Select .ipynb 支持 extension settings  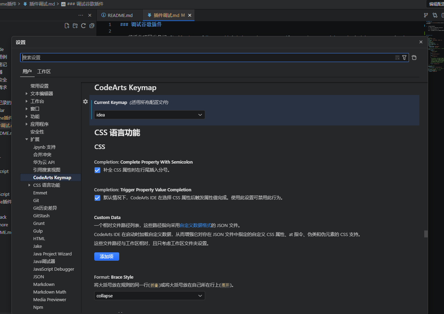coord(44,147)
